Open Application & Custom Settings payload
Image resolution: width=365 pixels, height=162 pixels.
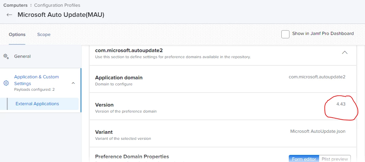tap(36, 80)
